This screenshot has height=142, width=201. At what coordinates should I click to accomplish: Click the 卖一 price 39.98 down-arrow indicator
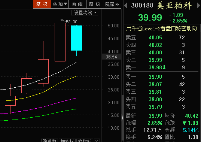164,67
